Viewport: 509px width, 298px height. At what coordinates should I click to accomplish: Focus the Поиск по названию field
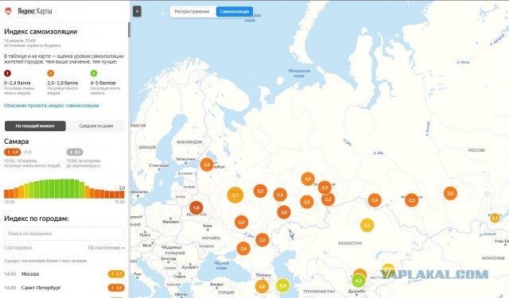pyautogui.click(x=64, y=234)
